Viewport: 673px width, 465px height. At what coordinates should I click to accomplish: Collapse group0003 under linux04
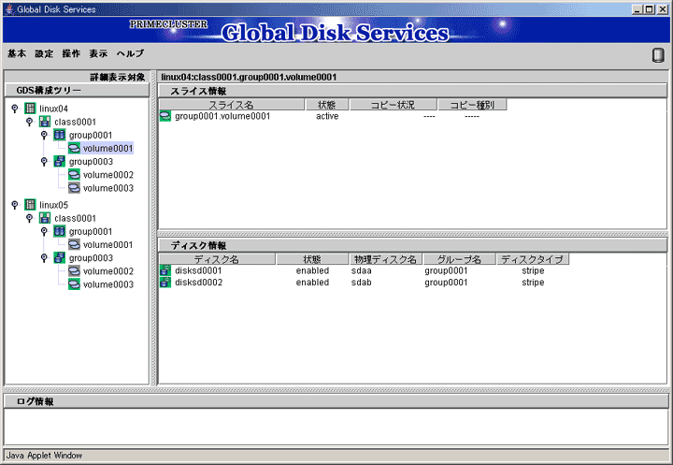pyautogui.click(x=44, y=162)
